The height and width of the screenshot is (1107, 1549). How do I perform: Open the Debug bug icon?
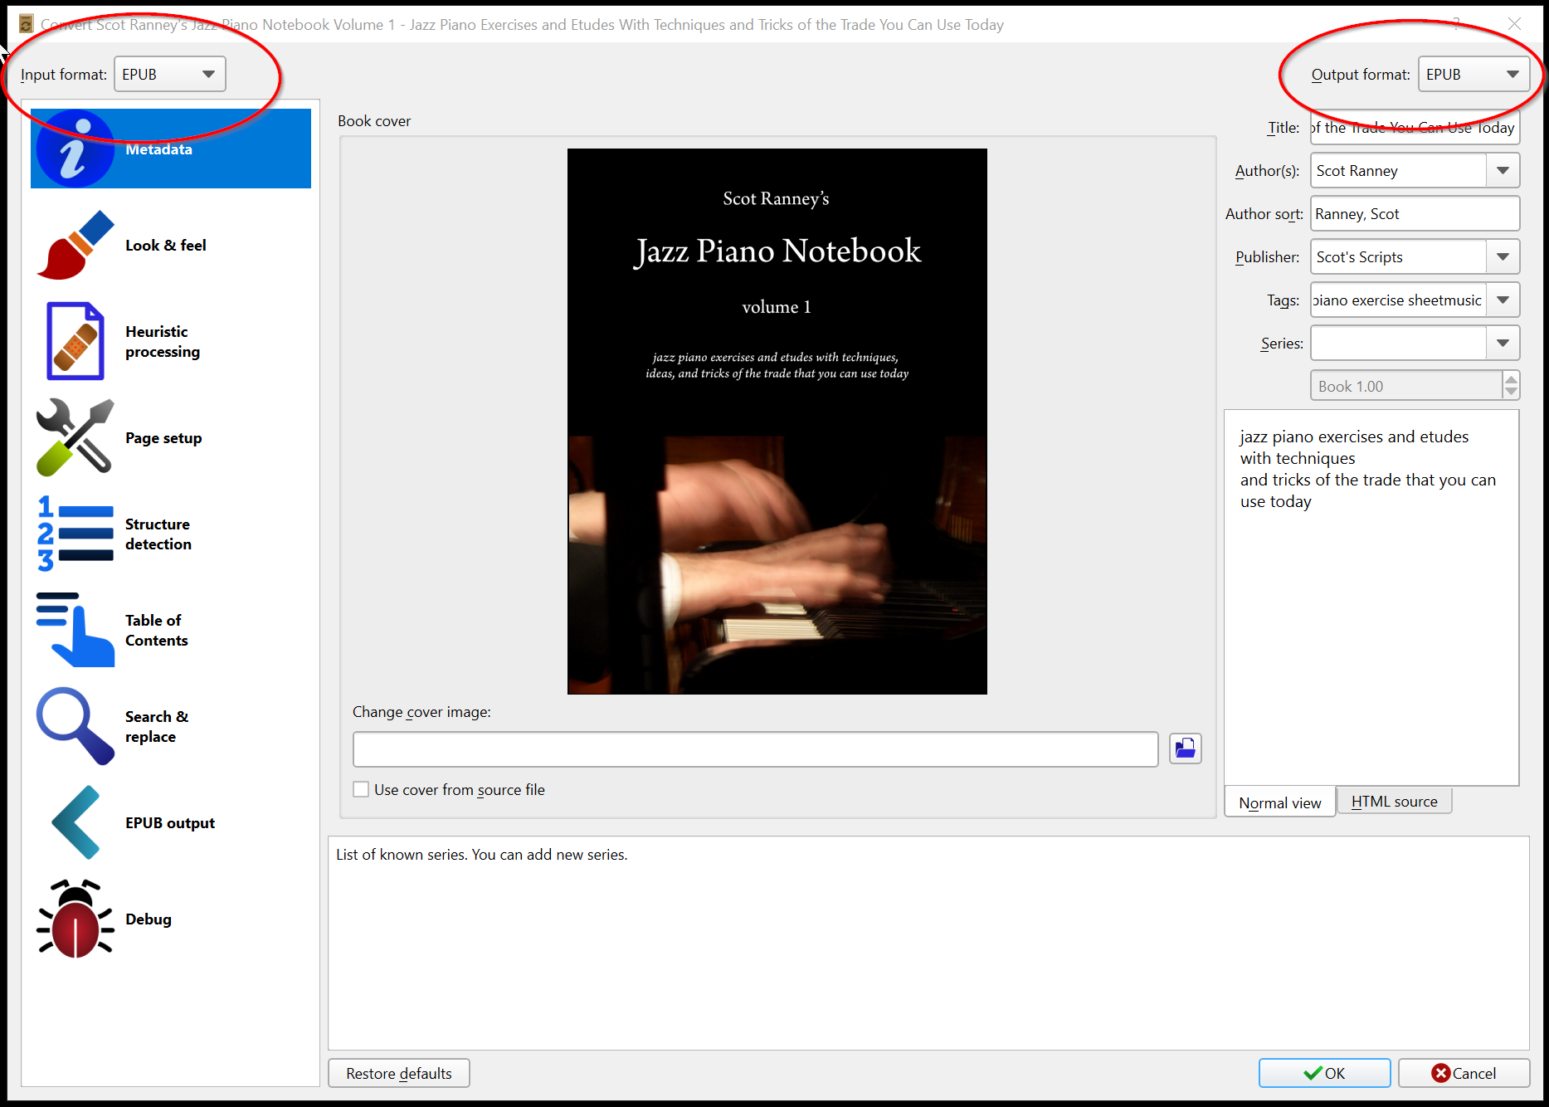pos(75,919)
